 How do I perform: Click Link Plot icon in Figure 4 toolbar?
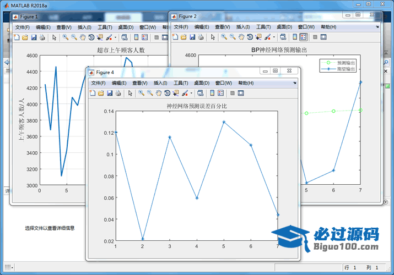pyautogui.click(x=200, y=94)
